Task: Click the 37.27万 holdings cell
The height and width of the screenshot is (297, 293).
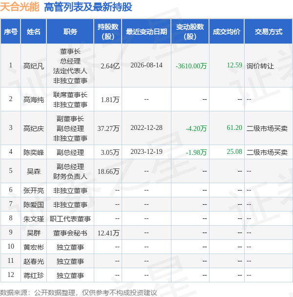Action: pyautogui.click(x=108, y=128)
